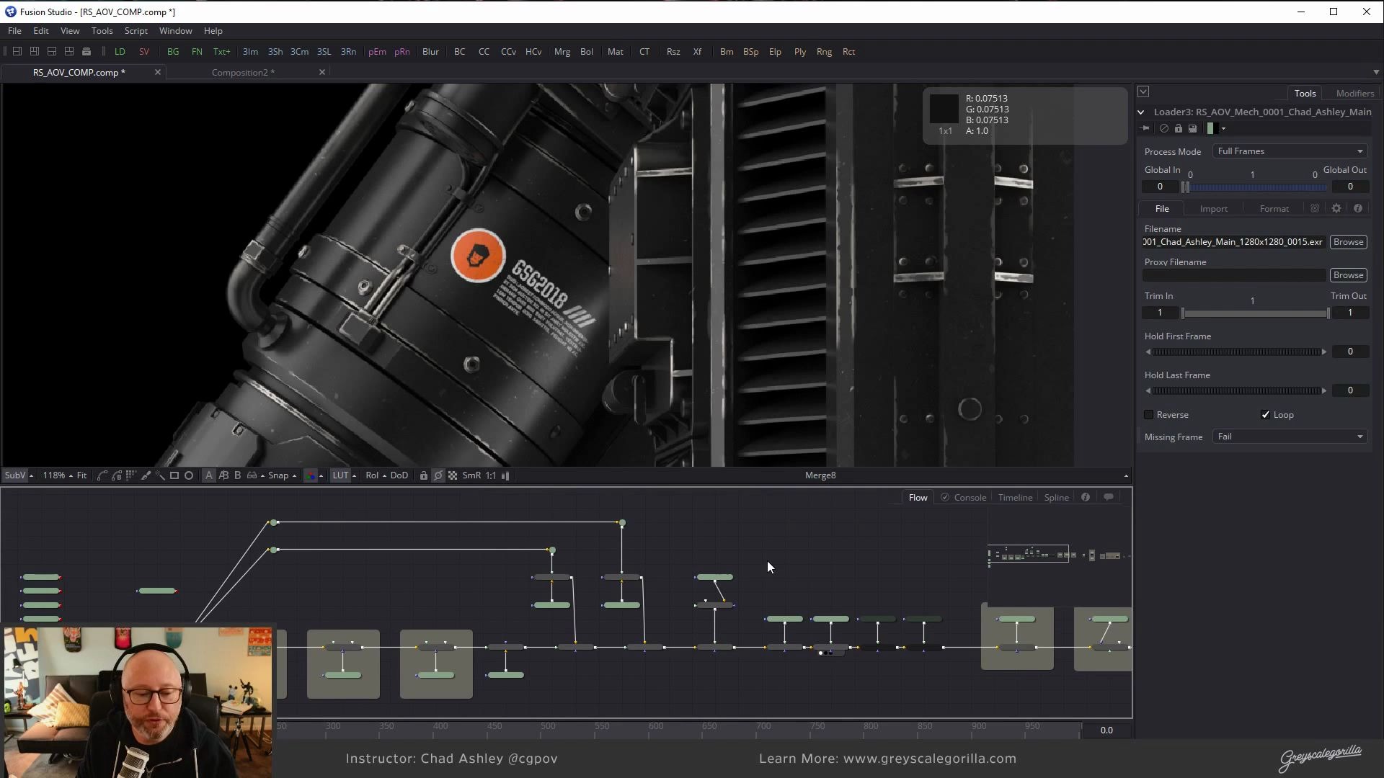Add a Color Corrector with CC

pos(484,52)
